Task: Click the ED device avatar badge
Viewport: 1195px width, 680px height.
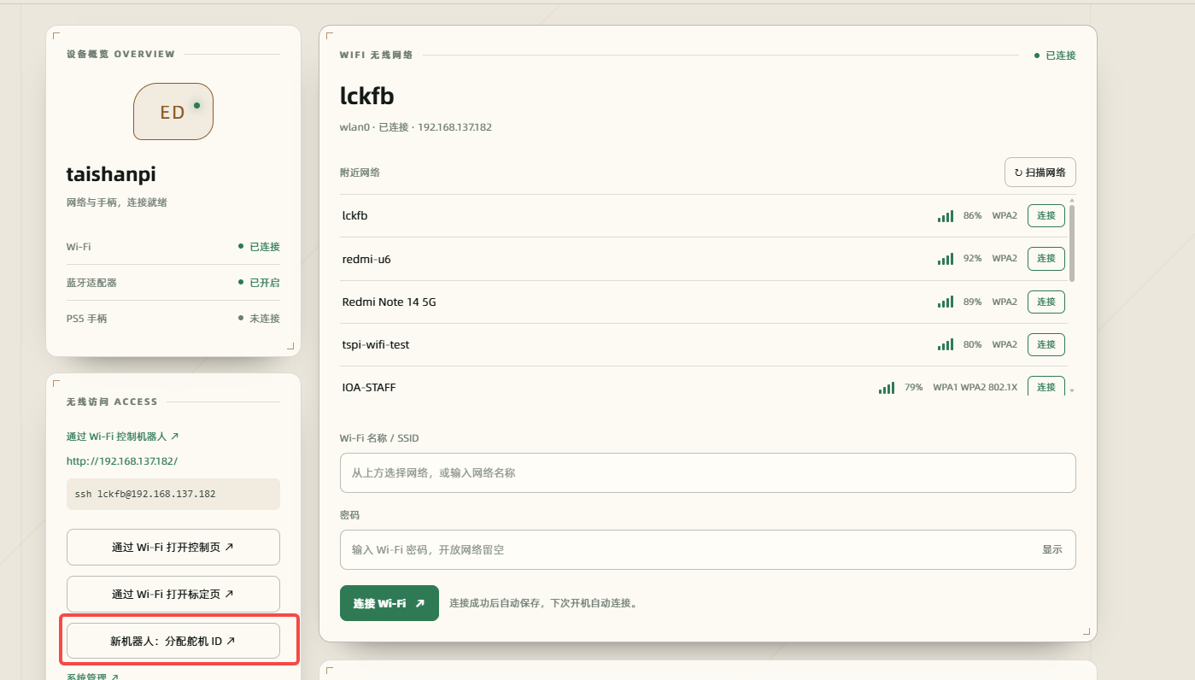Action: pos(173,112)
